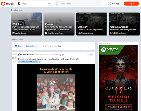
Task: Click r/worldnews community avatar icon
Action: [46, 33]
